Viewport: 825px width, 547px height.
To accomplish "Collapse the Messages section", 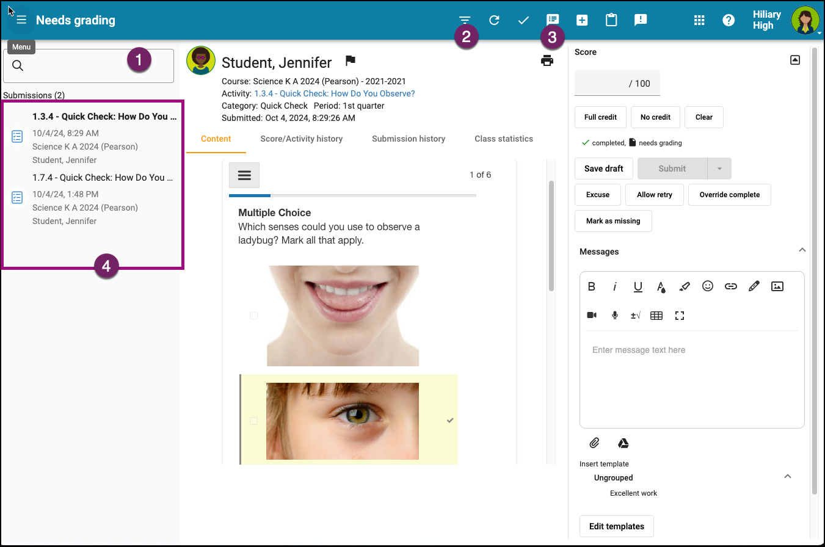I will pyautogui.click(x=802, y=250).
